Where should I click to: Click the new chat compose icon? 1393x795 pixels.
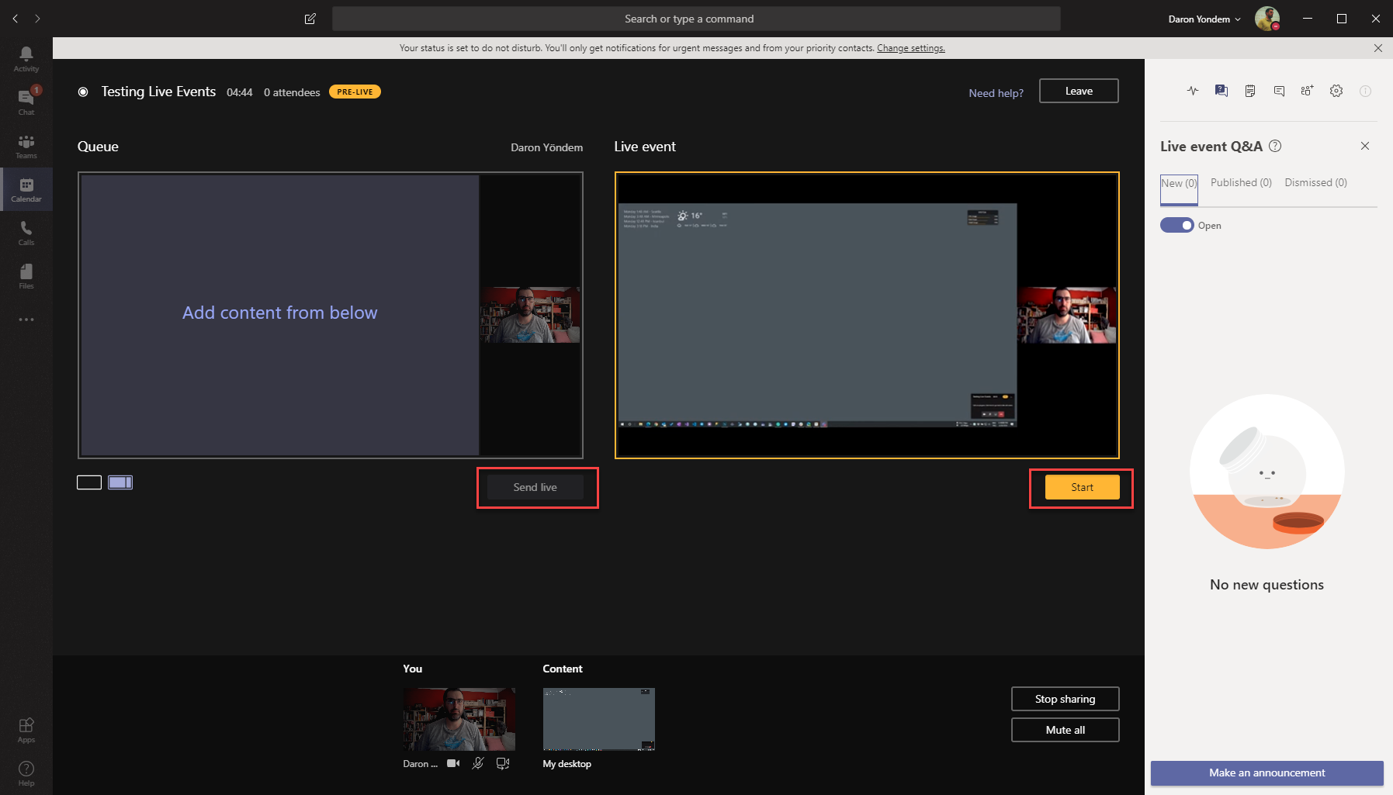coord(310,19)
